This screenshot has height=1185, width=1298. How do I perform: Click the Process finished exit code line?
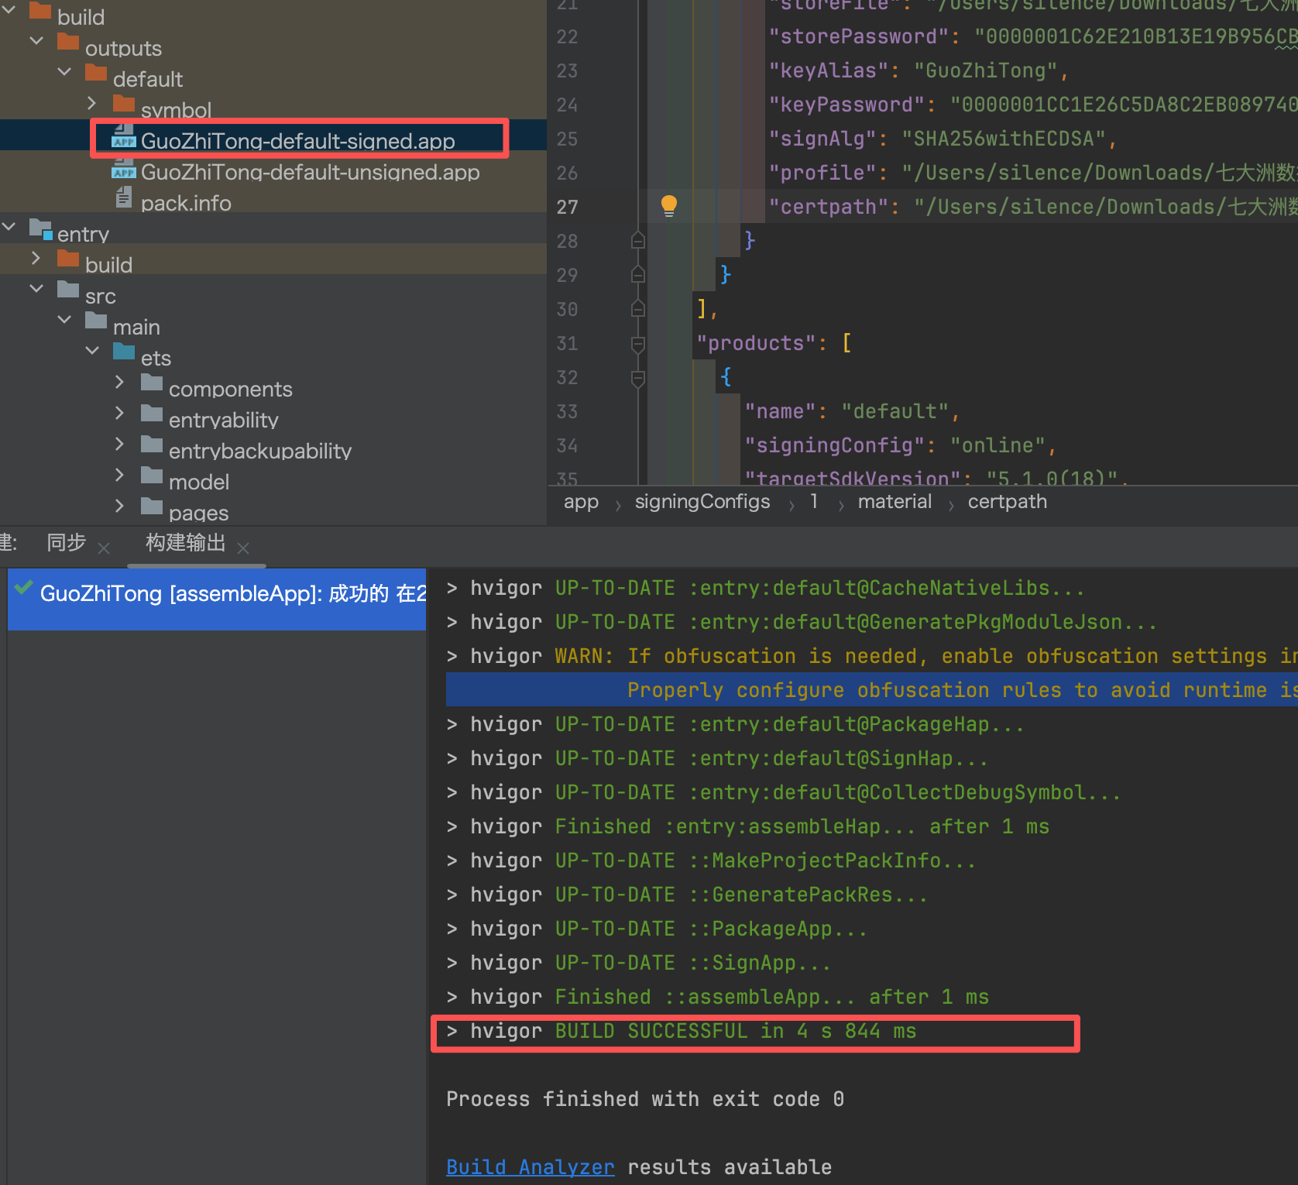tap(645, 1099)
